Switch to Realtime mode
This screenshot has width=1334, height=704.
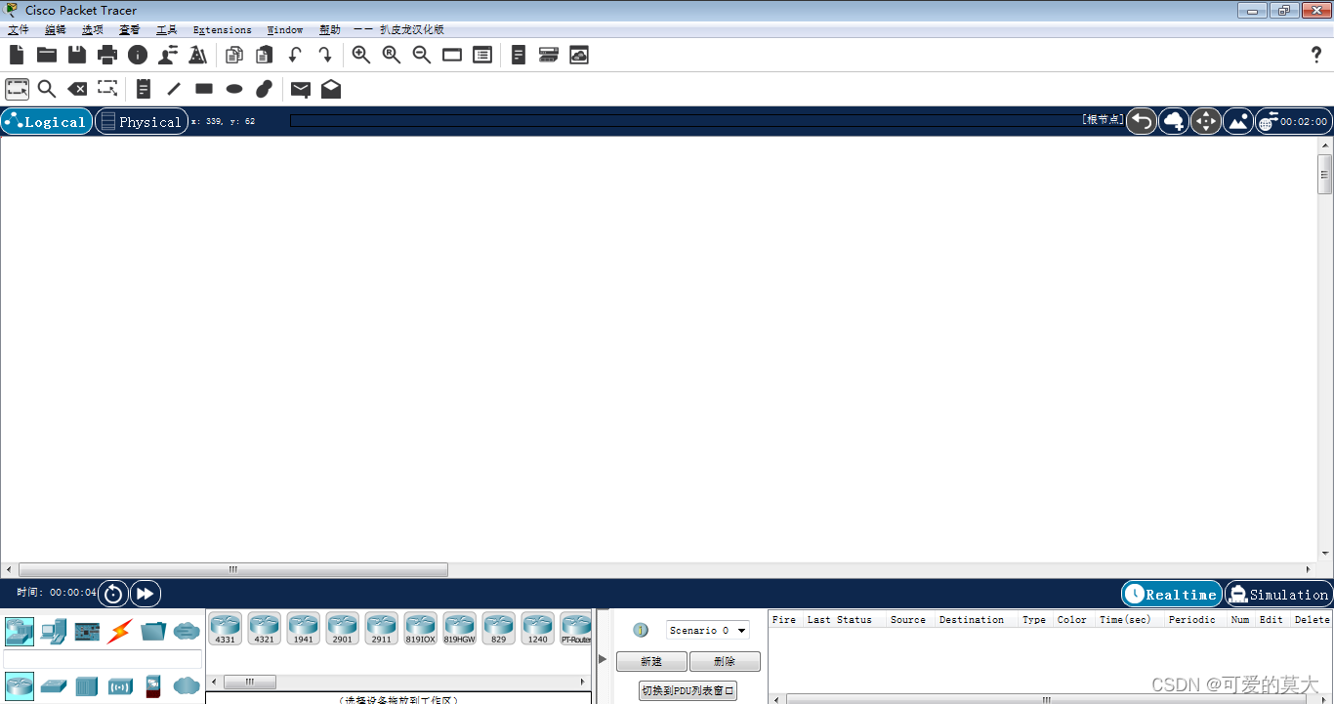[1172, 594]
